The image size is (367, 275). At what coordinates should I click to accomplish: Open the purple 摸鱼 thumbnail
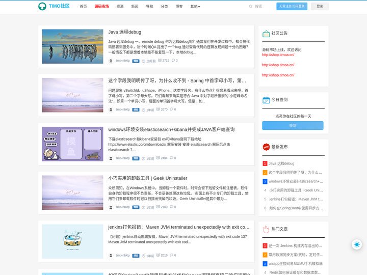tap(72, 144)
